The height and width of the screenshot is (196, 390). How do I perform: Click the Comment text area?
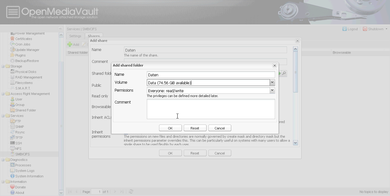[x=211, y=109]
